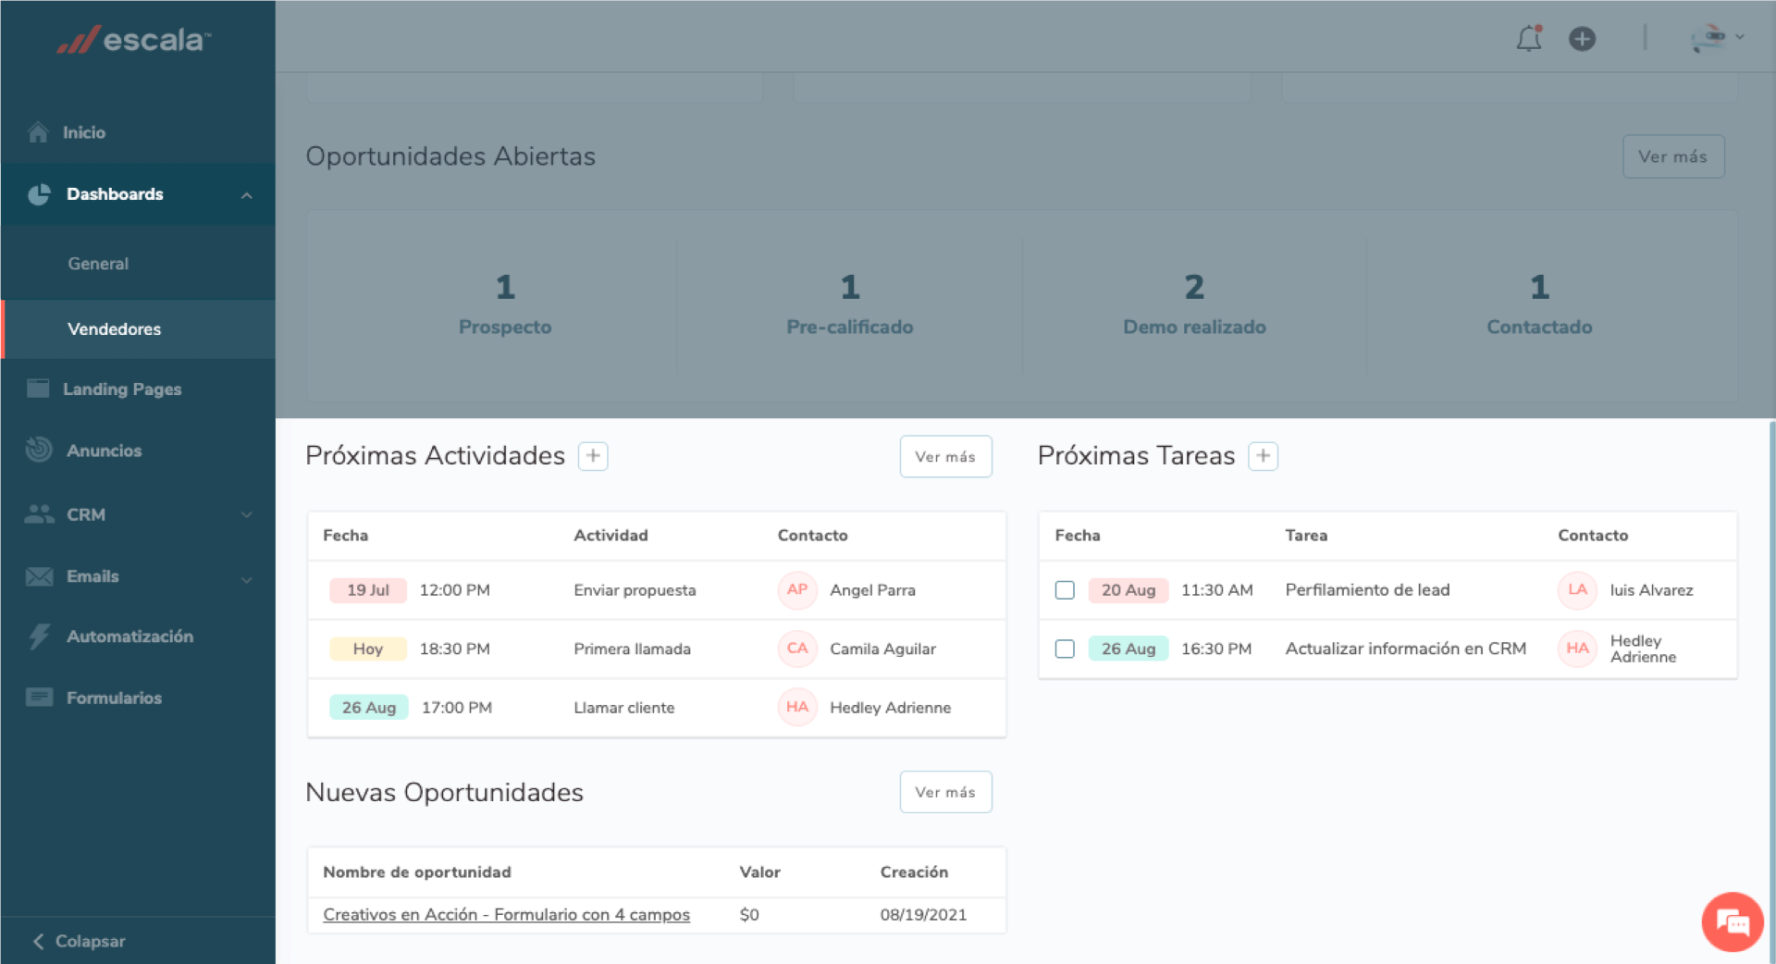Check the Perfilamiento de lead task
Image resolution: width=1776 pixels, height=964 pixels.
click(1065, 590)
